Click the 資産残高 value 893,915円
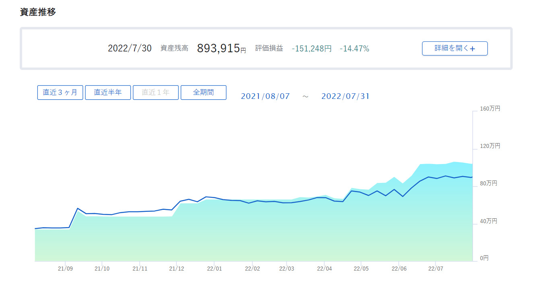The height and width of the screenshot is (281, 534). (221, 48)
